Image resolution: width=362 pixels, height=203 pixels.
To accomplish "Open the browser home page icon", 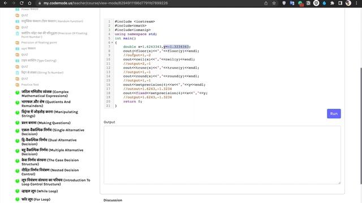I will [x=29, y=3].
